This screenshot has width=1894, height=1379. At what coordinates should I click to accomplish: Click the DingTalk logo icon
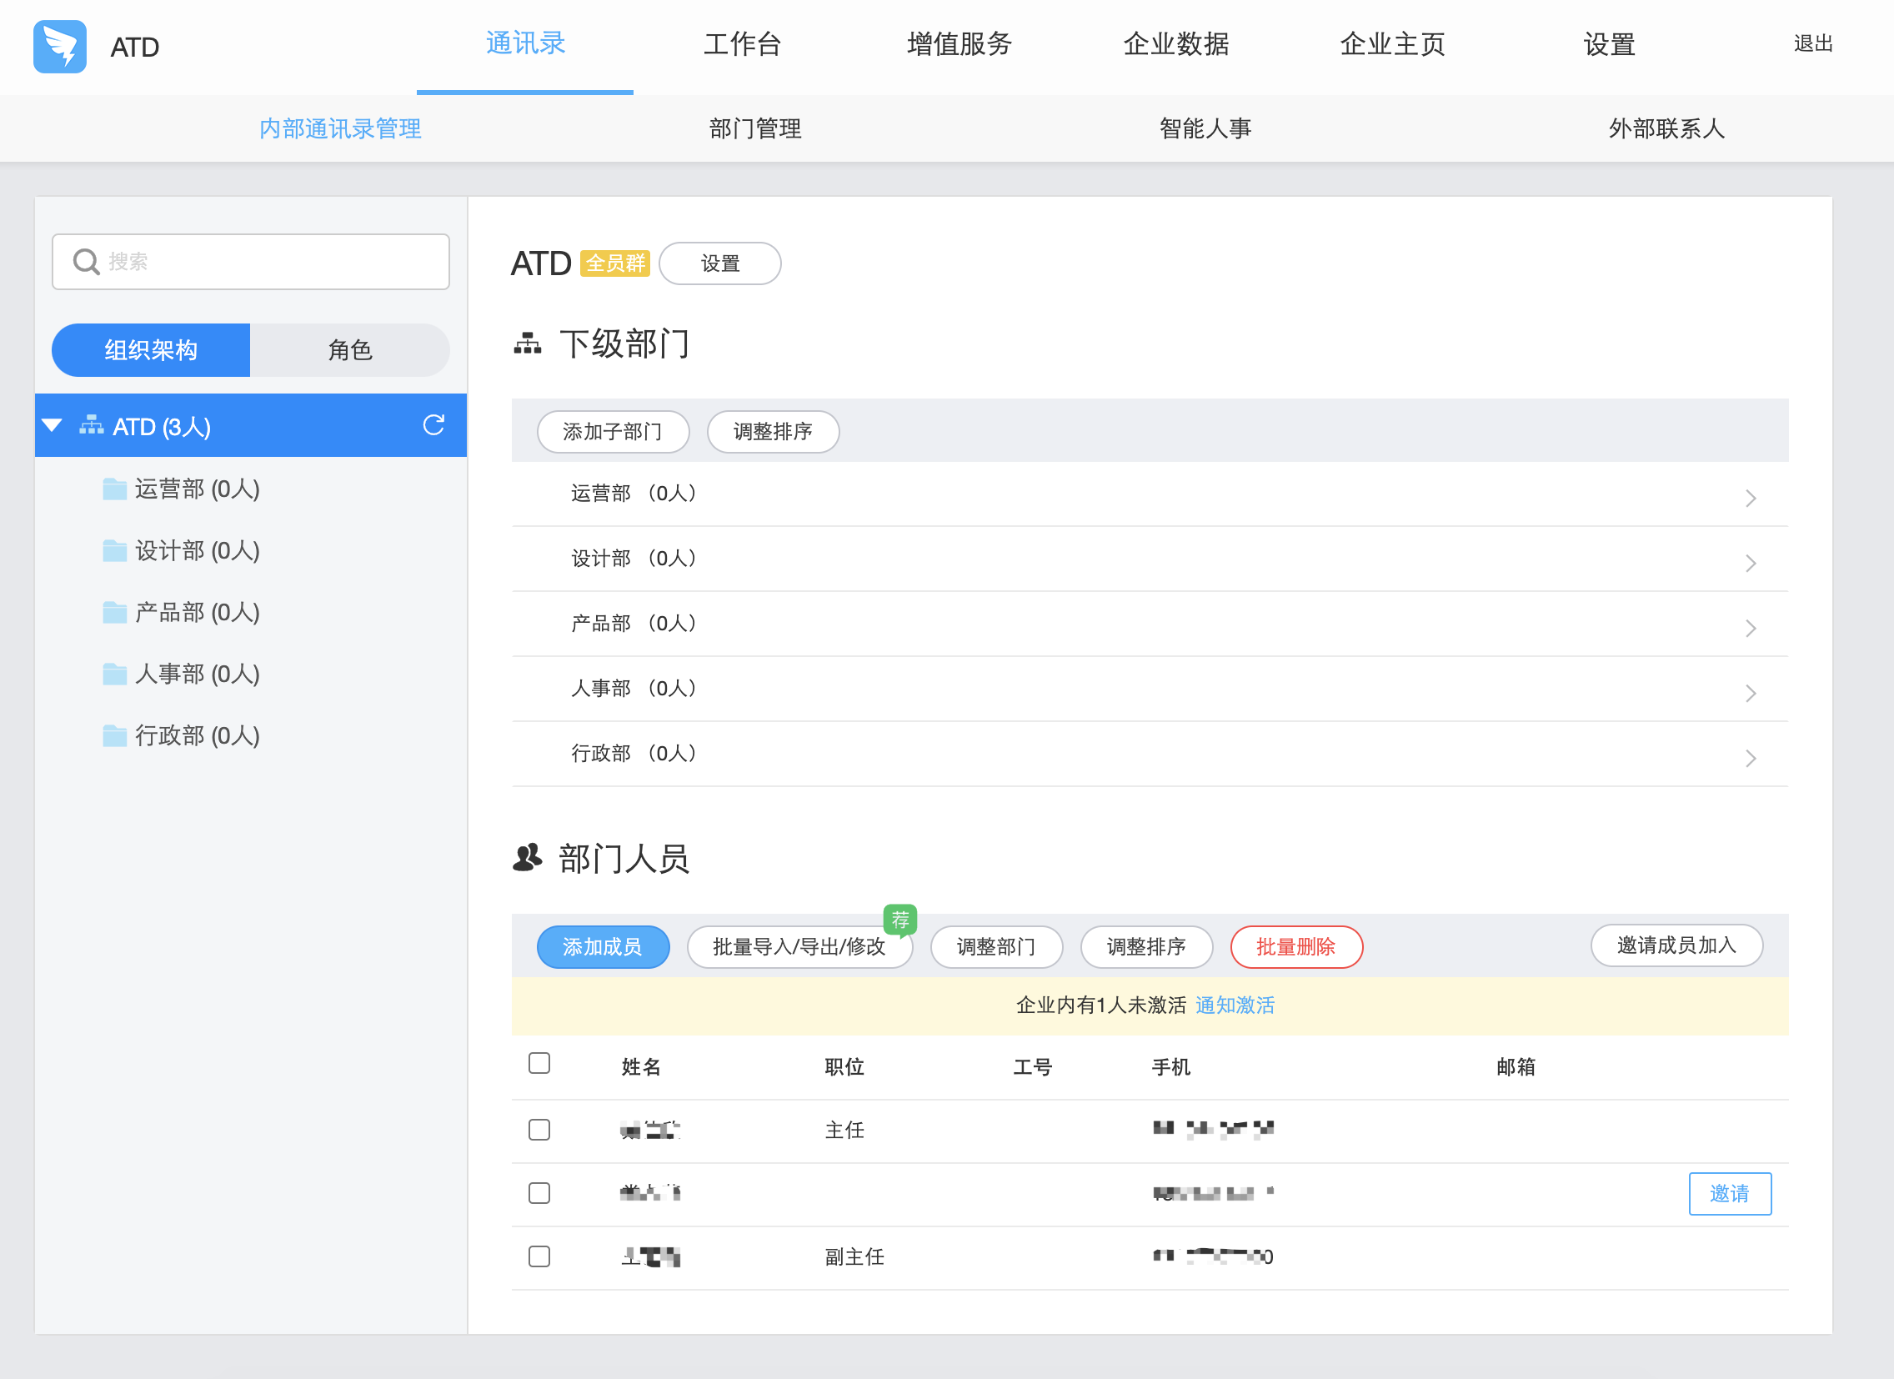point(60,47)
